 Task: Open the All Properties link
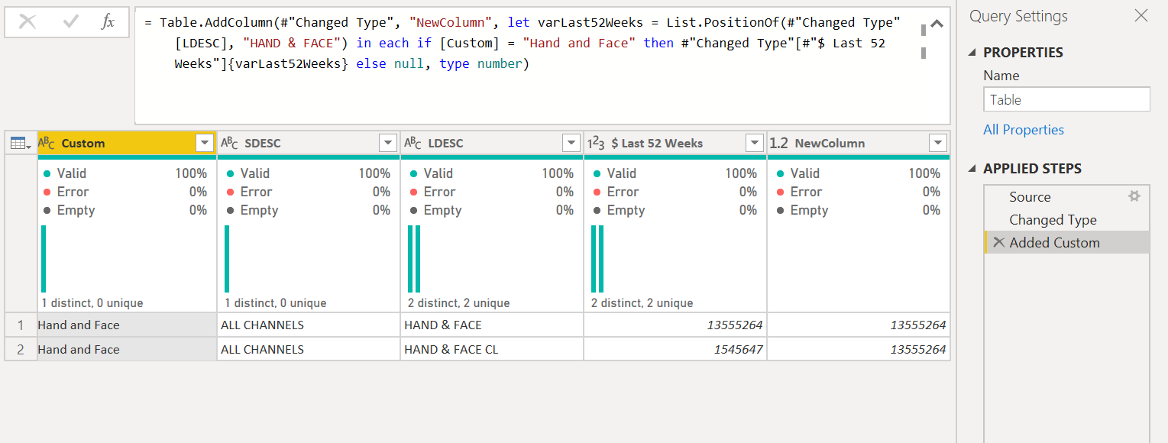1024,130
